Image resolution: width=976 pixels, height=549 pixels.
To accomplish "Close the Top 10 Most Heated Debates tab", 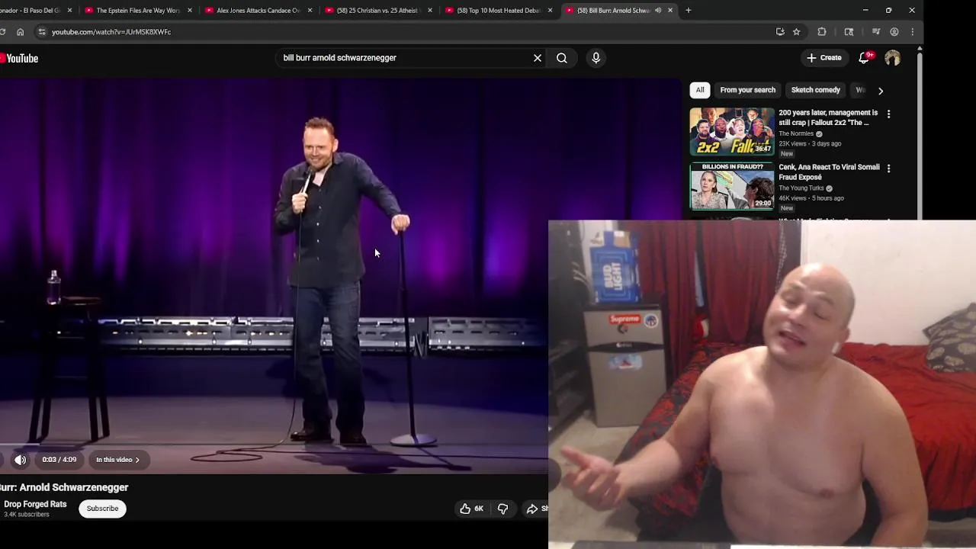I will (x=550, y=11).
